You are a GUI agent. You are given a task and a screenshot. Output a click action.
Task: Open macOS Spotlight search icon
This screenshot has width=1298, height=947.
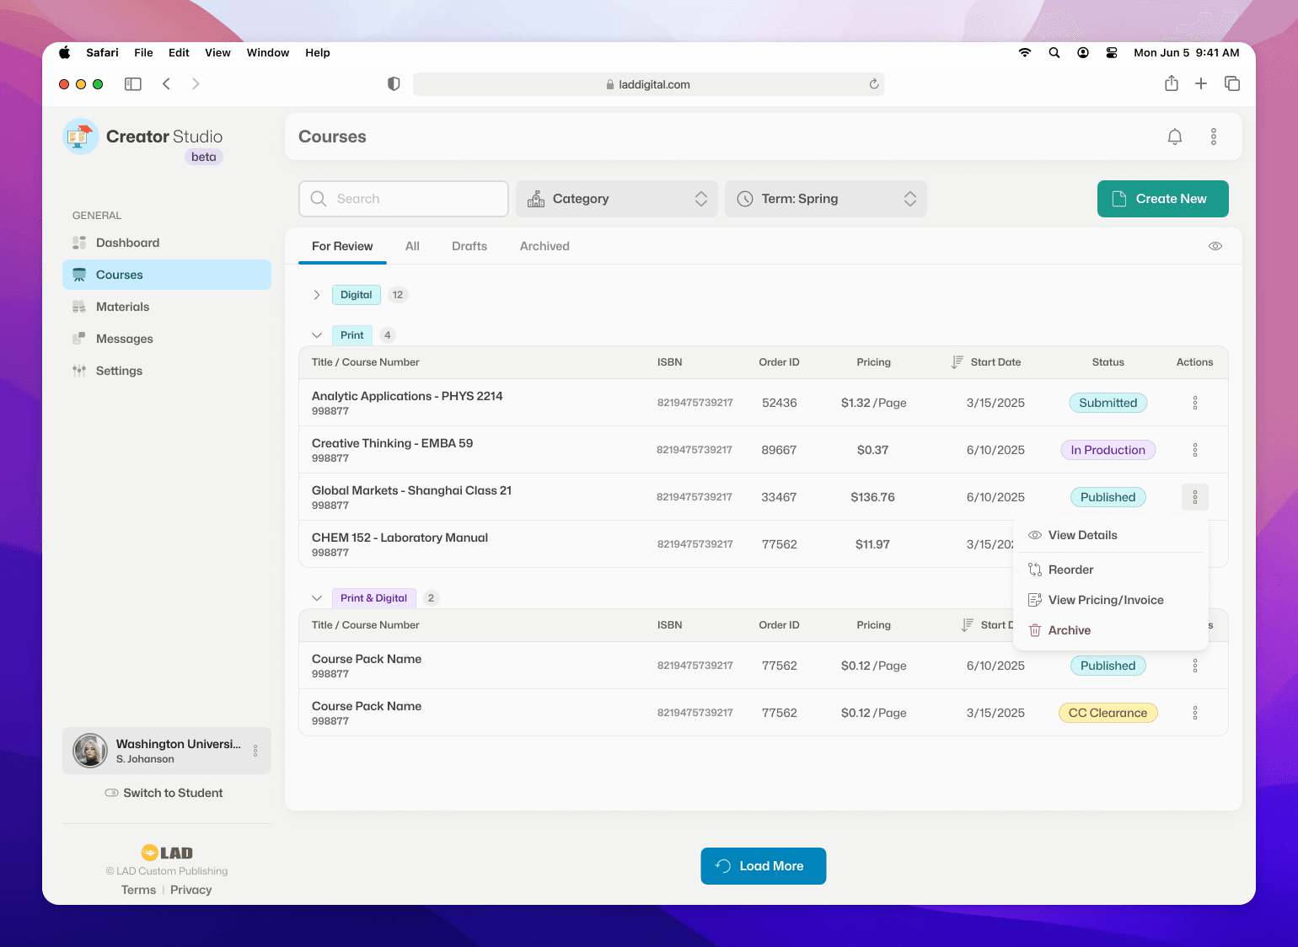[x=1054, y=52]
